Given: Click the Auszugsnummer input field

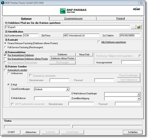Looking at the screenshot, I should click(131, 62).
